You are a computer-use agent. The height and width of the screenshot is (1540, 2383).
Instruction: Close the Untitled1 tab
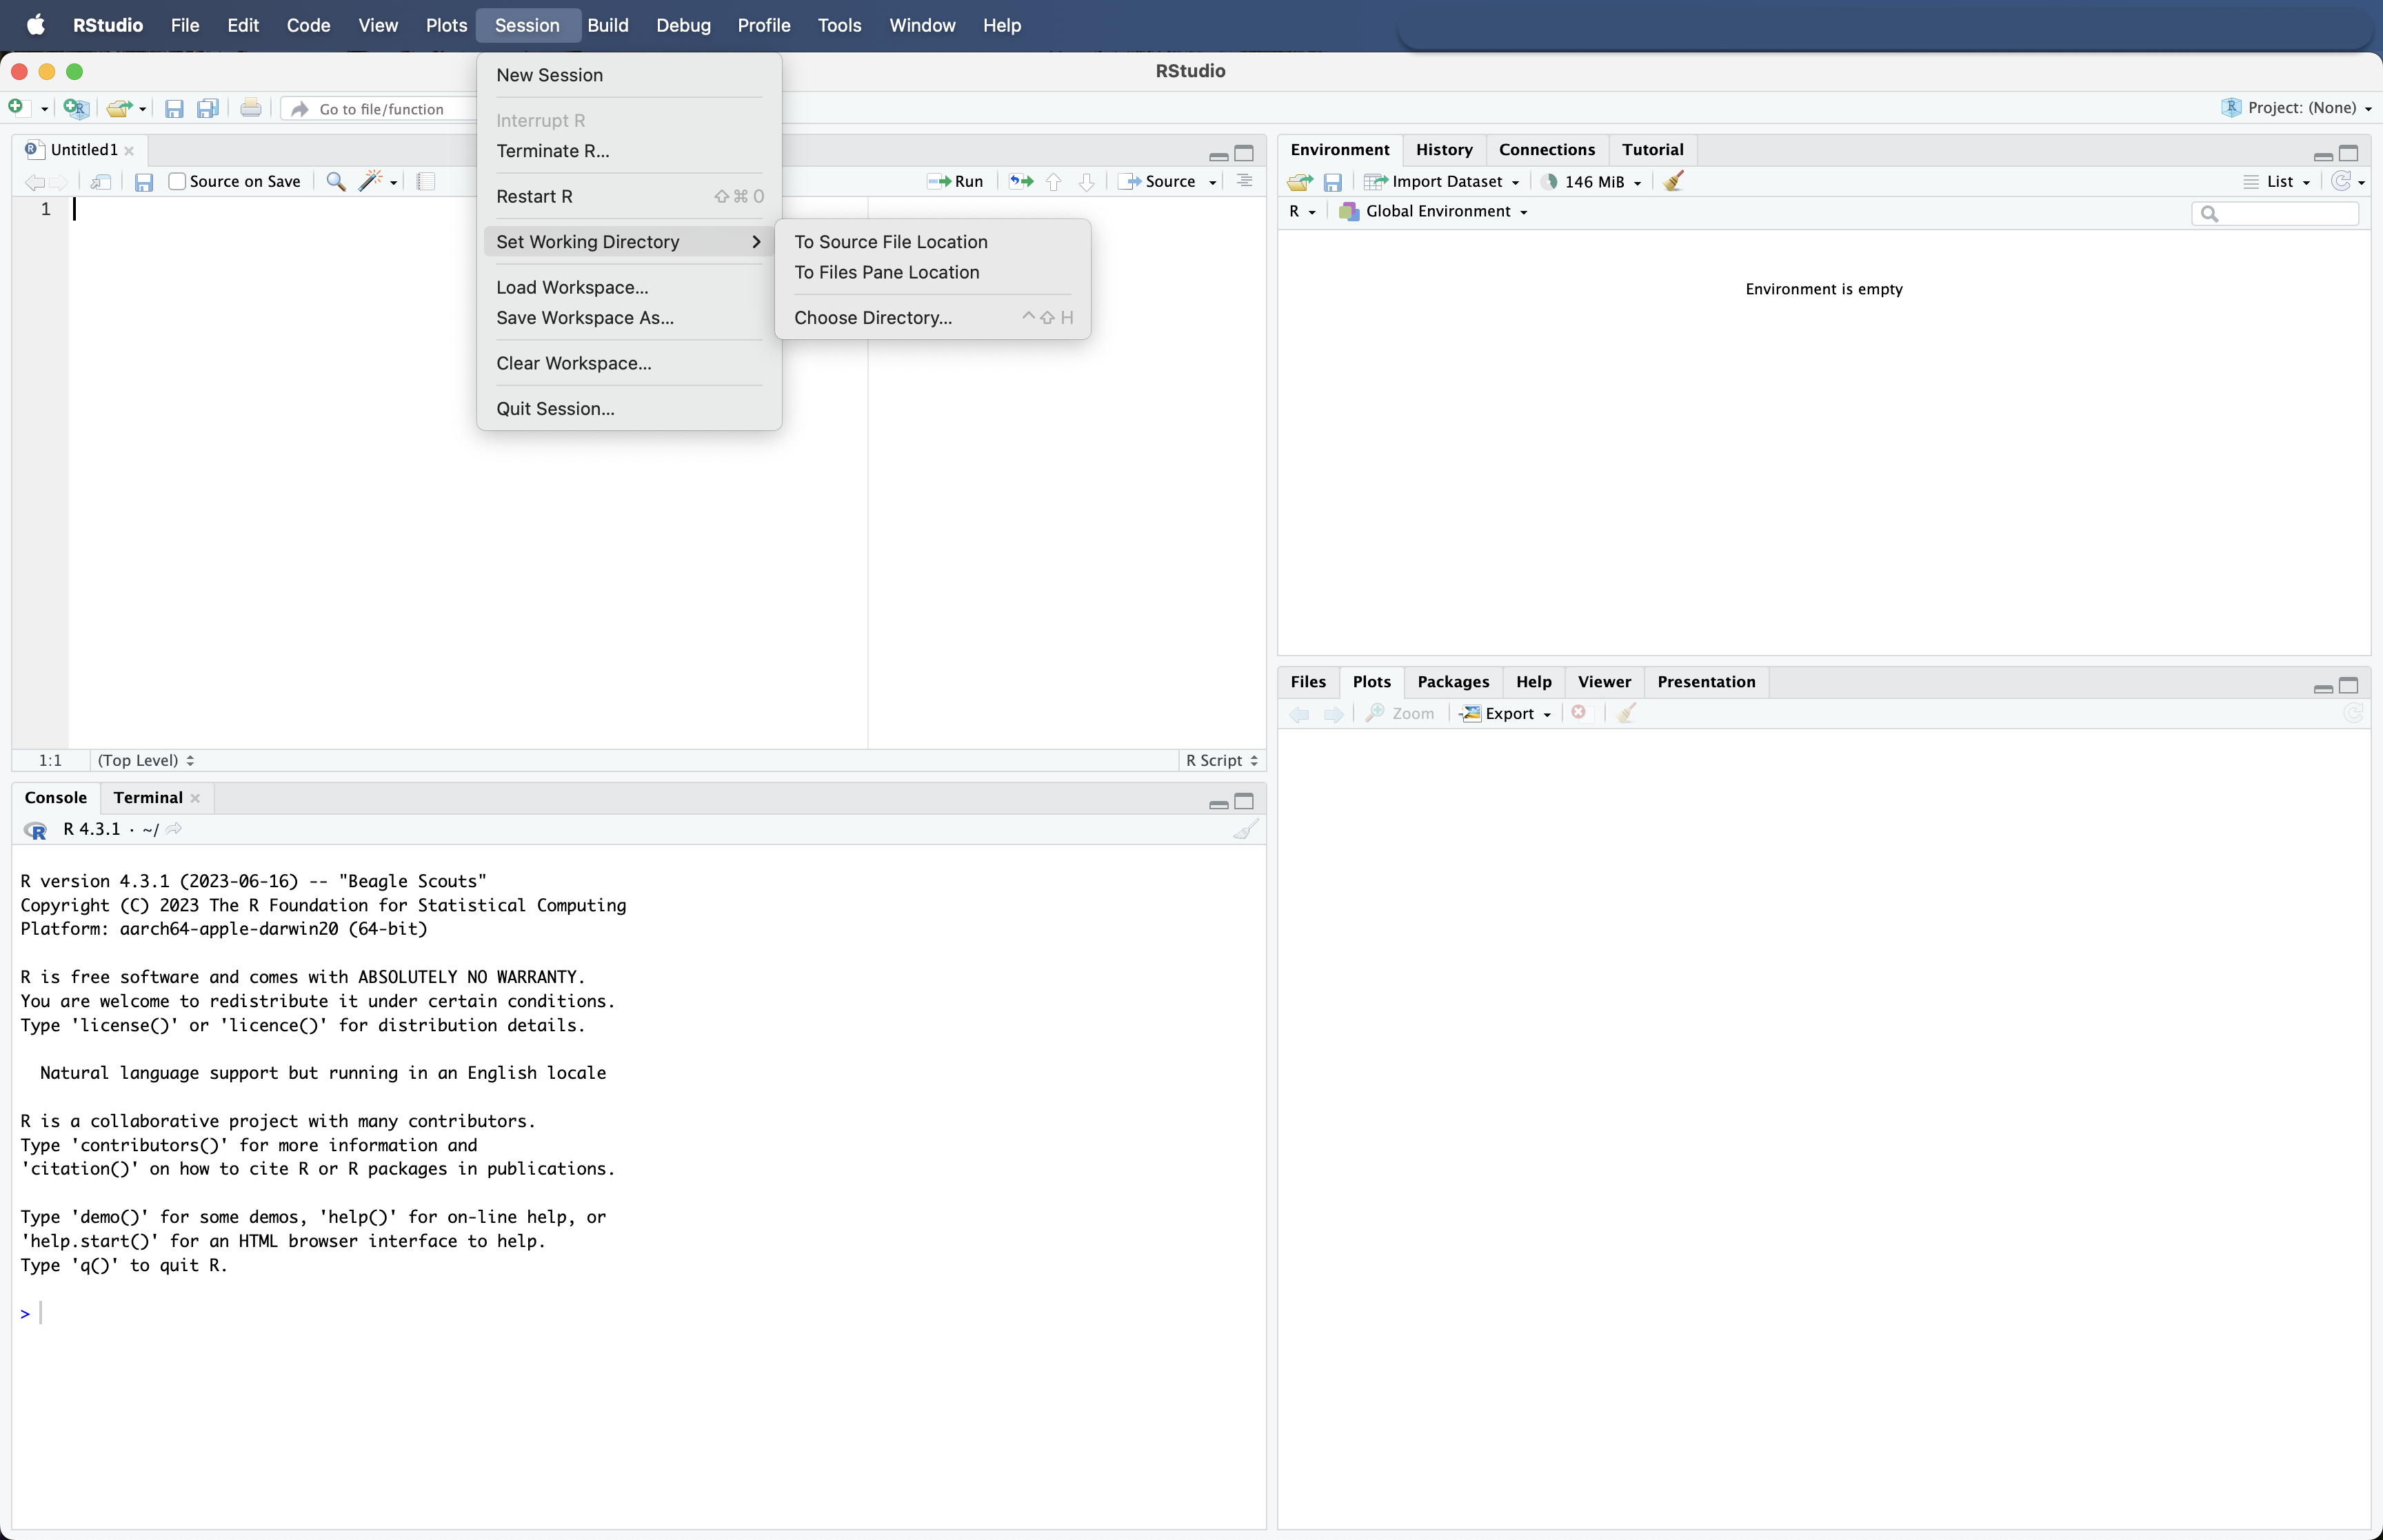(129, 151)
